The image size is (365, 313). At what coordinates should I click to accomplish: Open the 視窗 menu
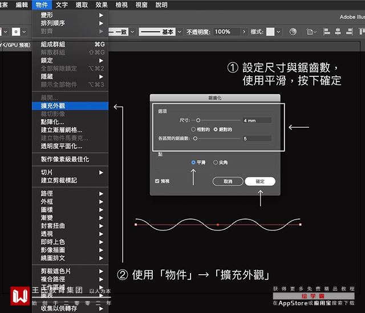point(141,5)
